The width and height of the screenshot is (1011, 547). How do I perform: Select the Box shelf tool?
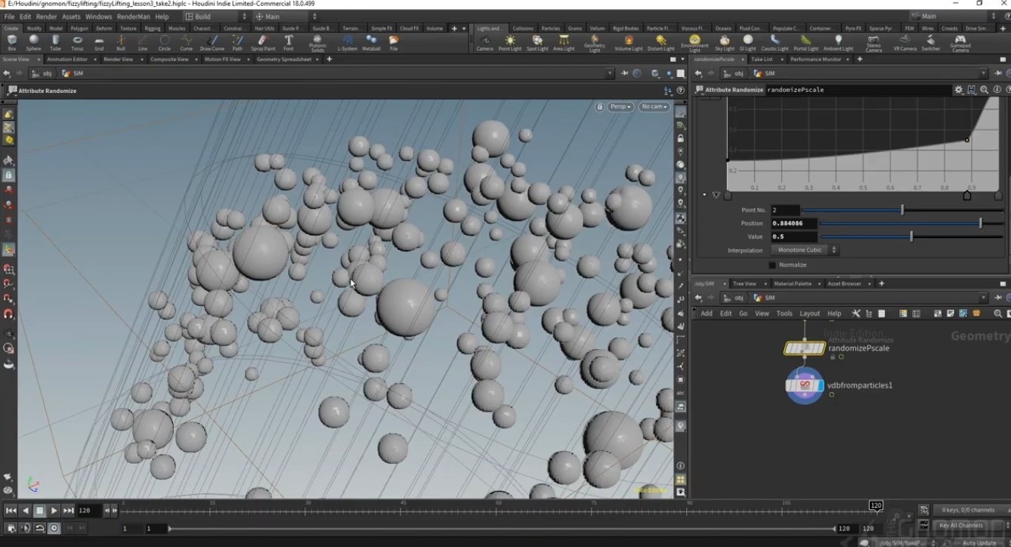(12, 43)
